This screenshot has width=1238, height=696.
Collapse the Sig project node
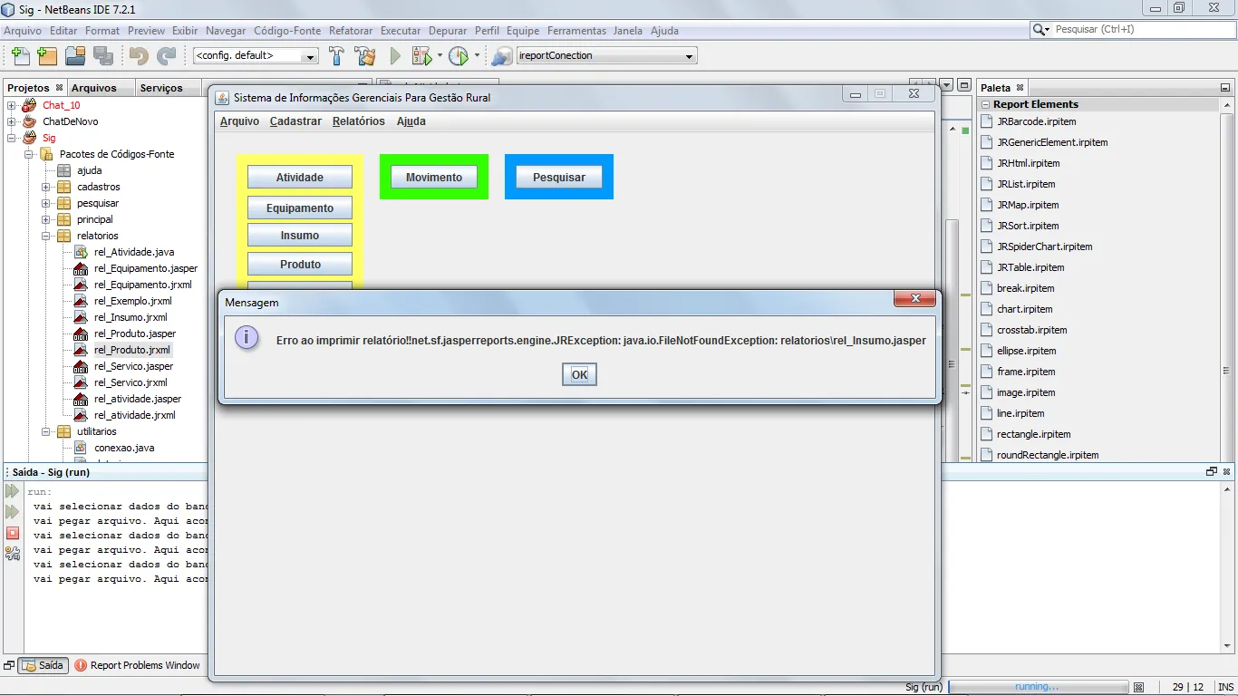tap(12, 138)
